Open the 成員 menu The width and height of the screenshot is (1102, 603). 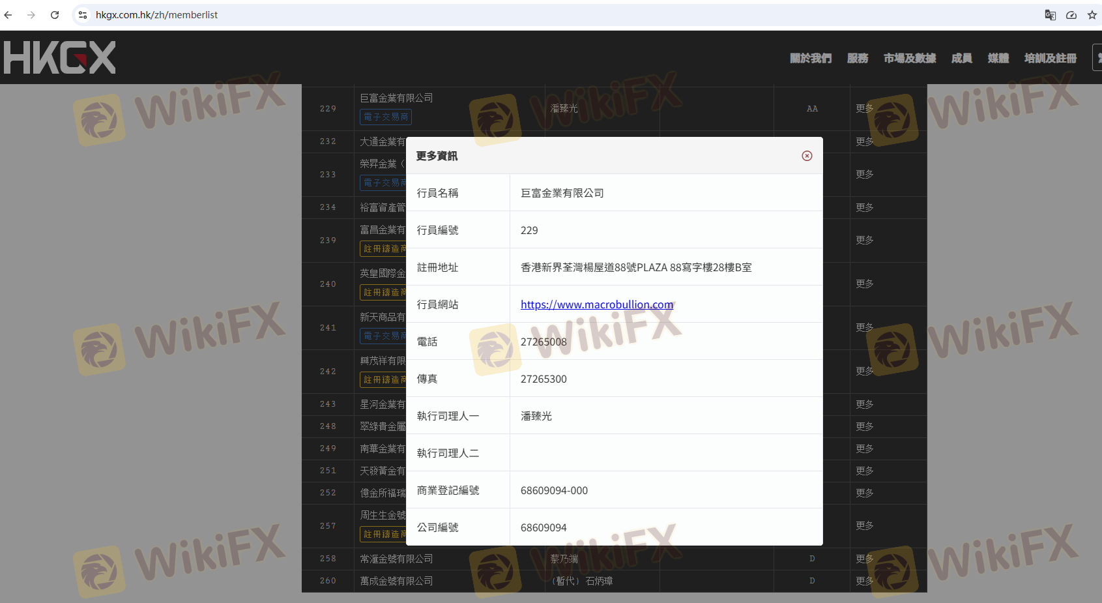[961, 59]
